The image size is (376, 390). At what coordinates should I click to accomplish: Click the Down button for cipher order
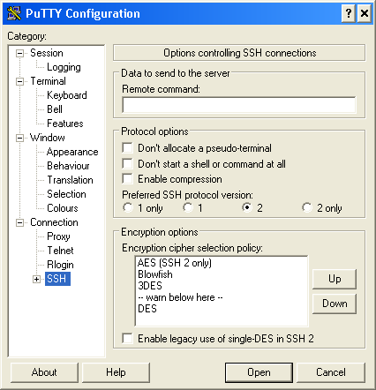(x=335, y=304)
